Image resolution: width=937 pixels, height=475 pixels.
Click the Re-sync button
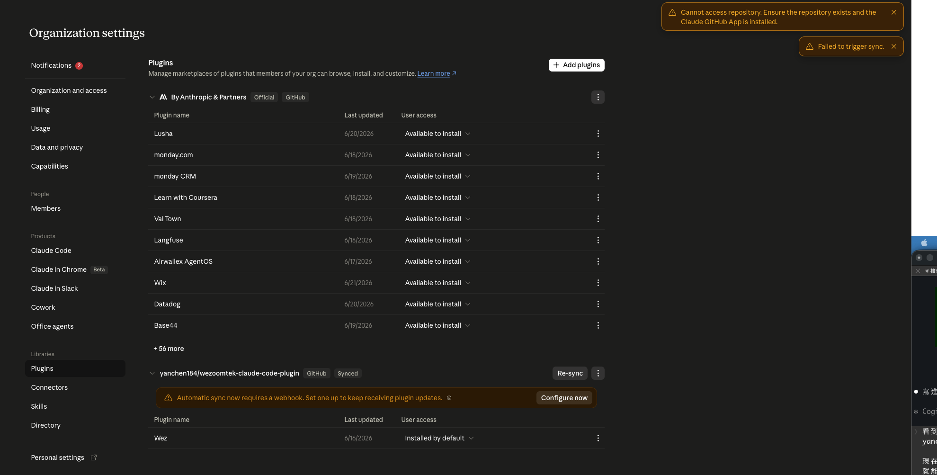[570, 373]
